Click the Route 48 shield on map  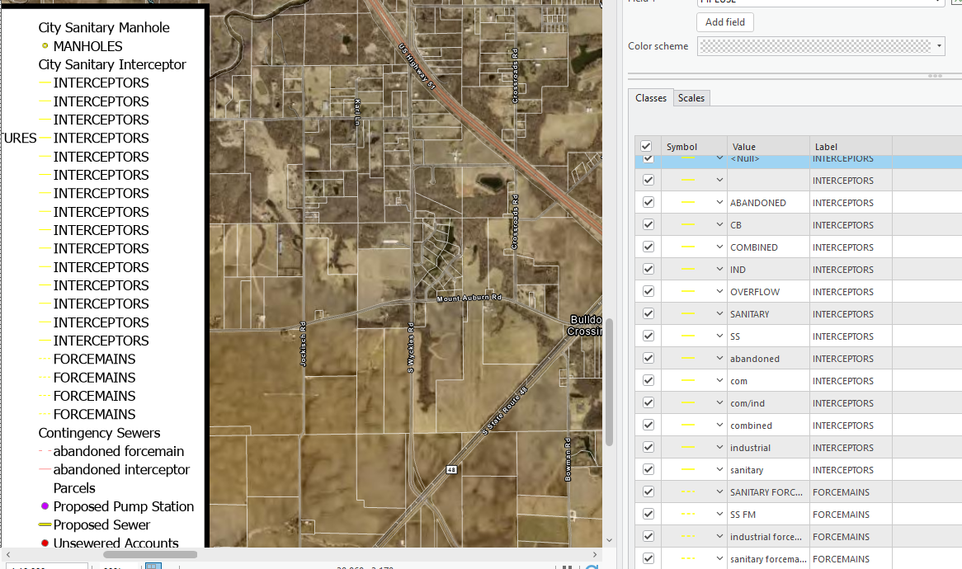(451, 470)
